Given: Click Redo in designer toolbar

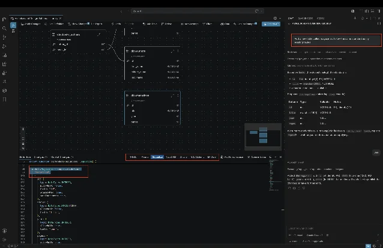Looking at the screenshot, I should [x=130, y=23].
